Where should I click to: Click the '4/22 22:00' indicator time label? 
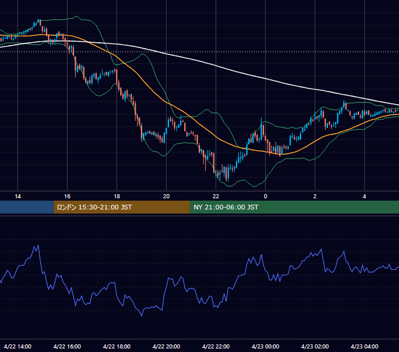coord(216,346)
